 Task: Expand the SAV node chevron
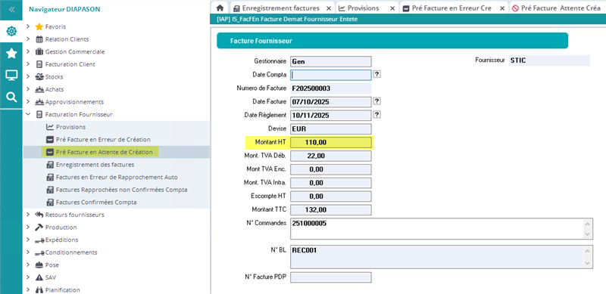click(x=28, y=277)
